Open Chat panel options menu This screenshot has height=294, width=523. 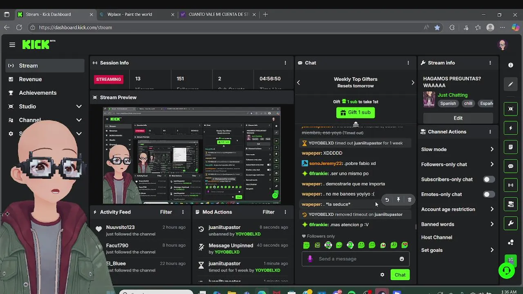click(x=408, y=63)
